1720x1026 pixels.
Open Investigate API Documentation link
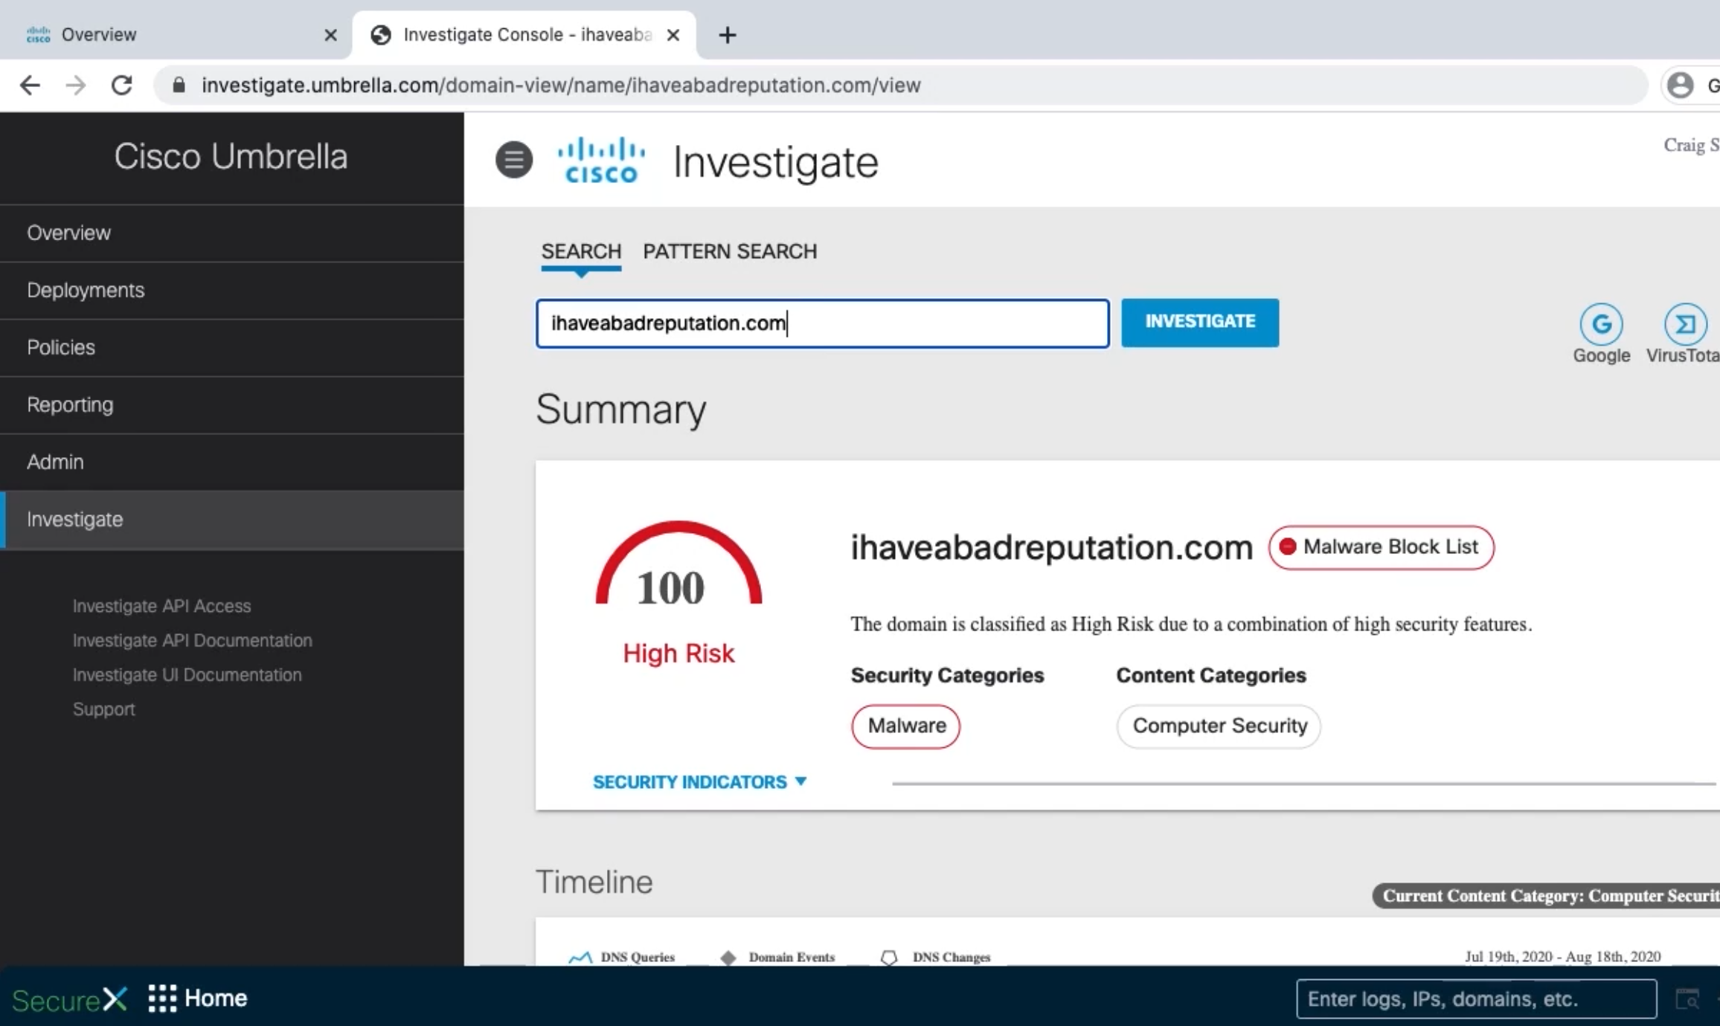tap(192, 640)
